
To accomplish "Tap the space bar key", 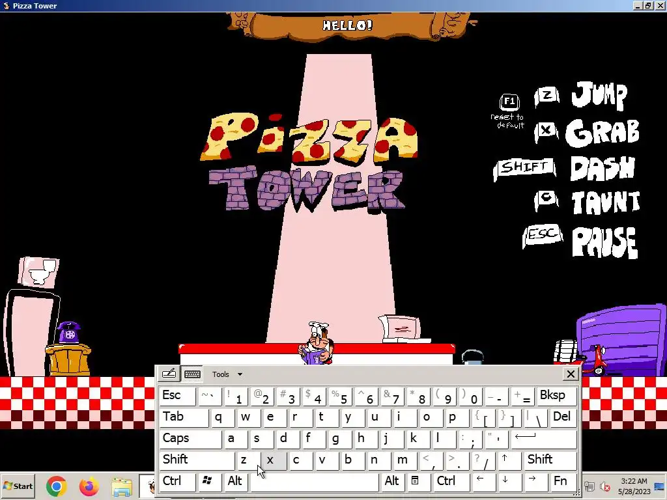I will [315, 482].
